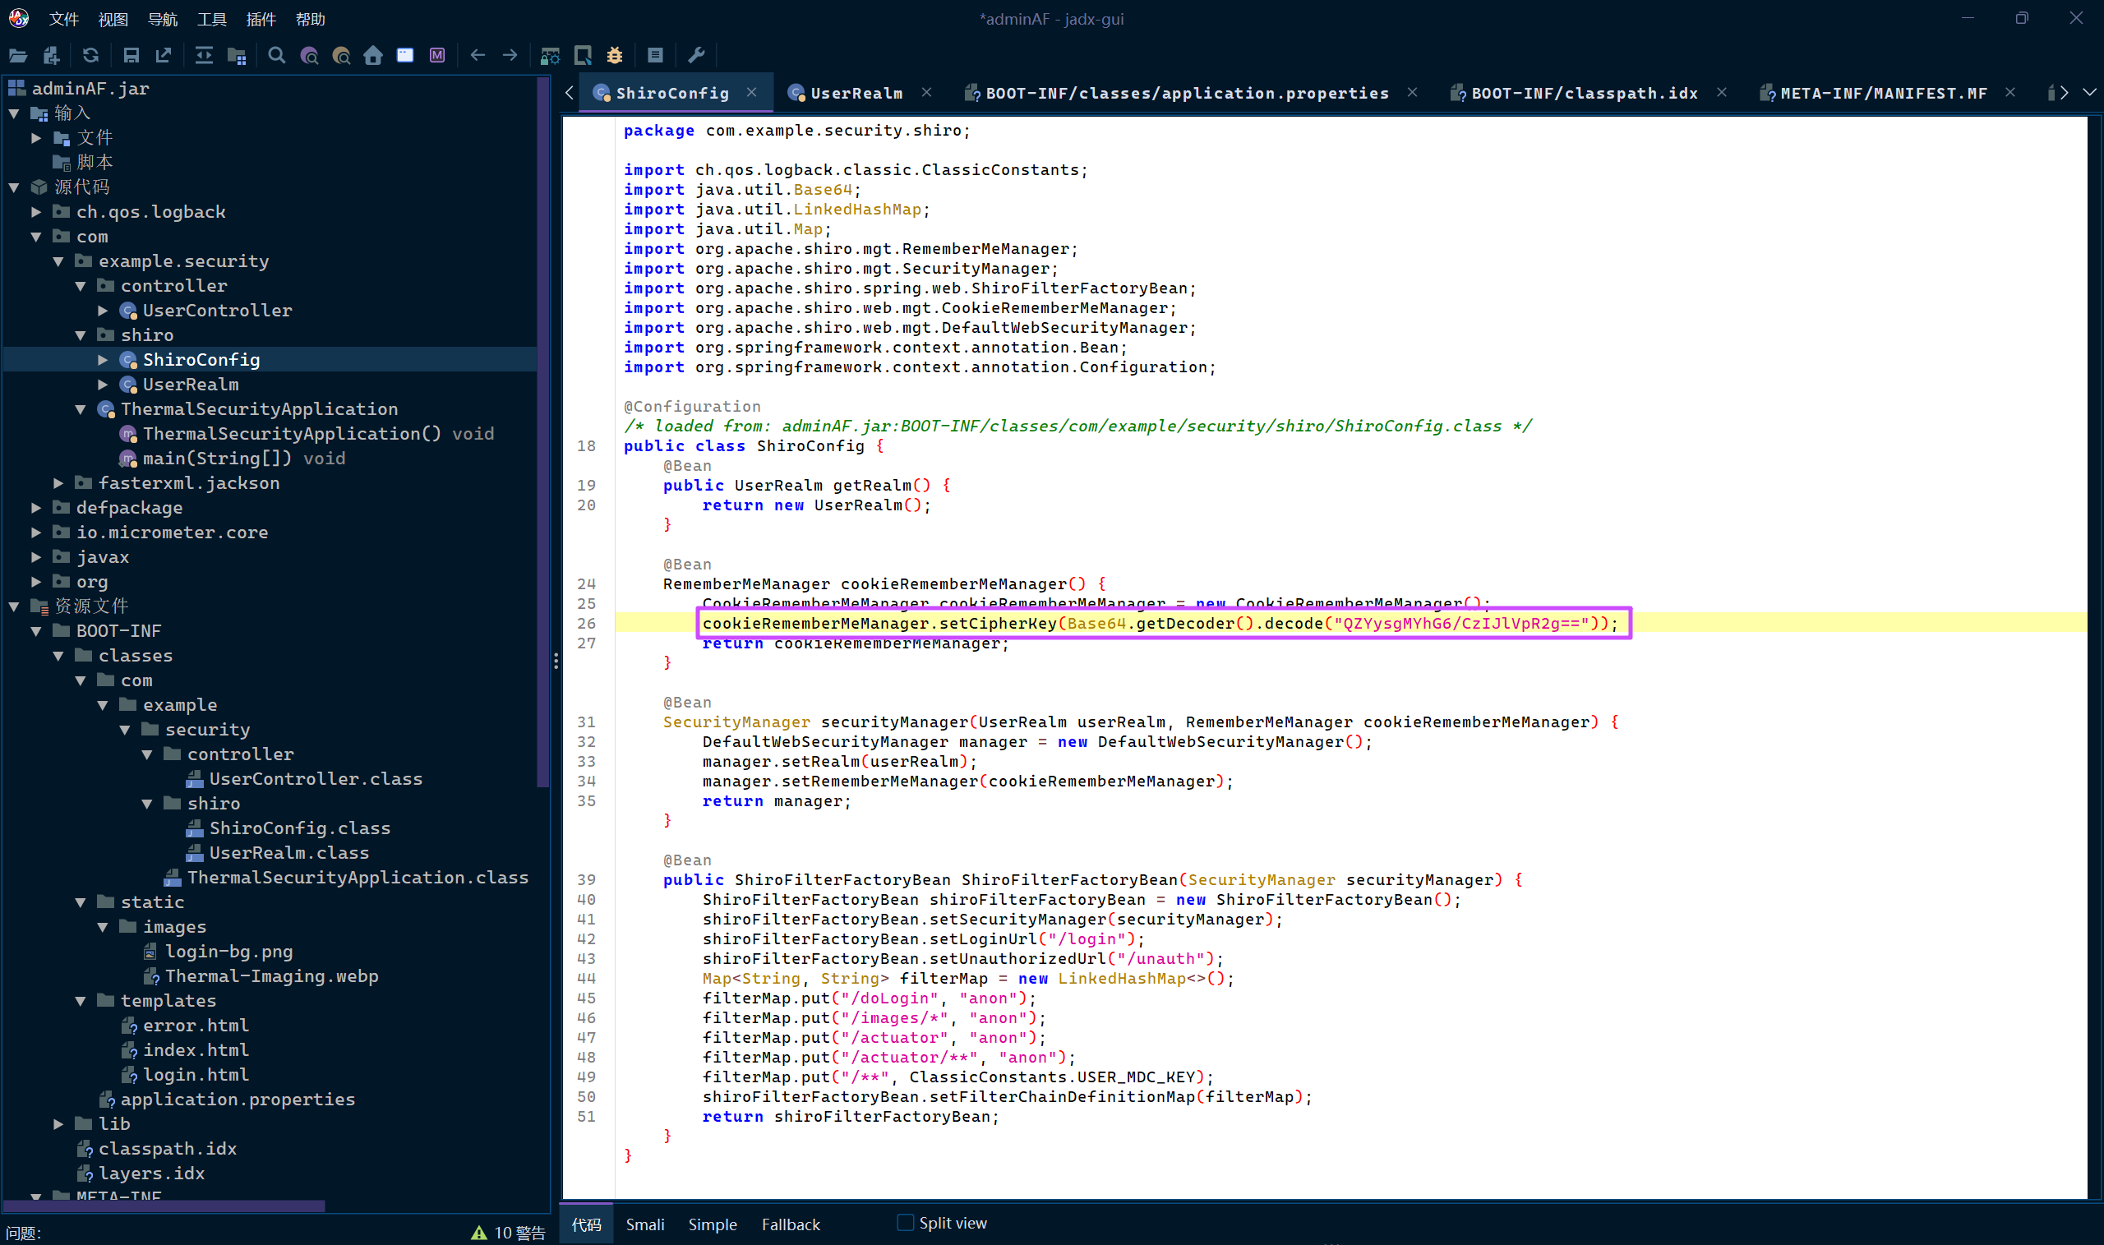Viewport: 2104px width, 1245px height.
Task: Open the main activity M icon
Action: [437, 55]
